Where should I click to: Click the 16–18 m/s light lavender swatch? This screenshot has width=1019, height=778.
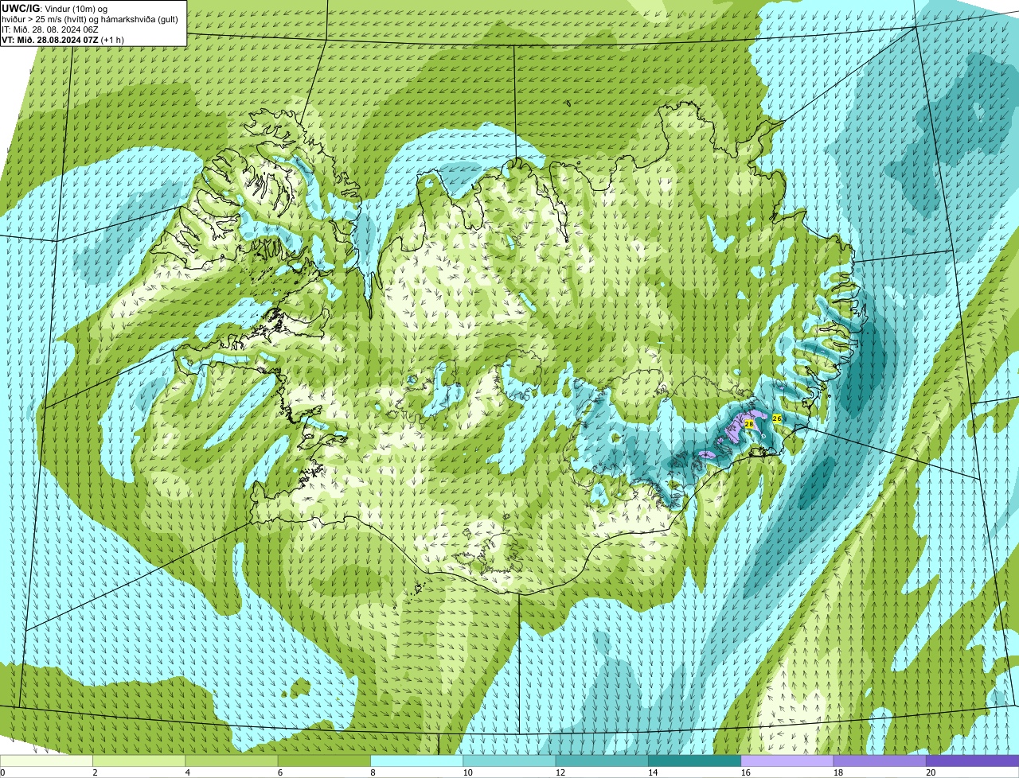787,761
